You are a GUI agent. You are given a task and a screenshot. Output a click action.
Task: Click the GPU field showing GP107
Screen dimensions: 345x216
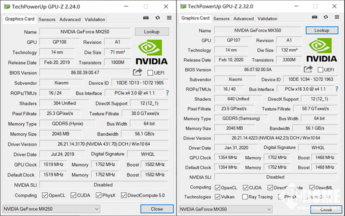[234, 40]
